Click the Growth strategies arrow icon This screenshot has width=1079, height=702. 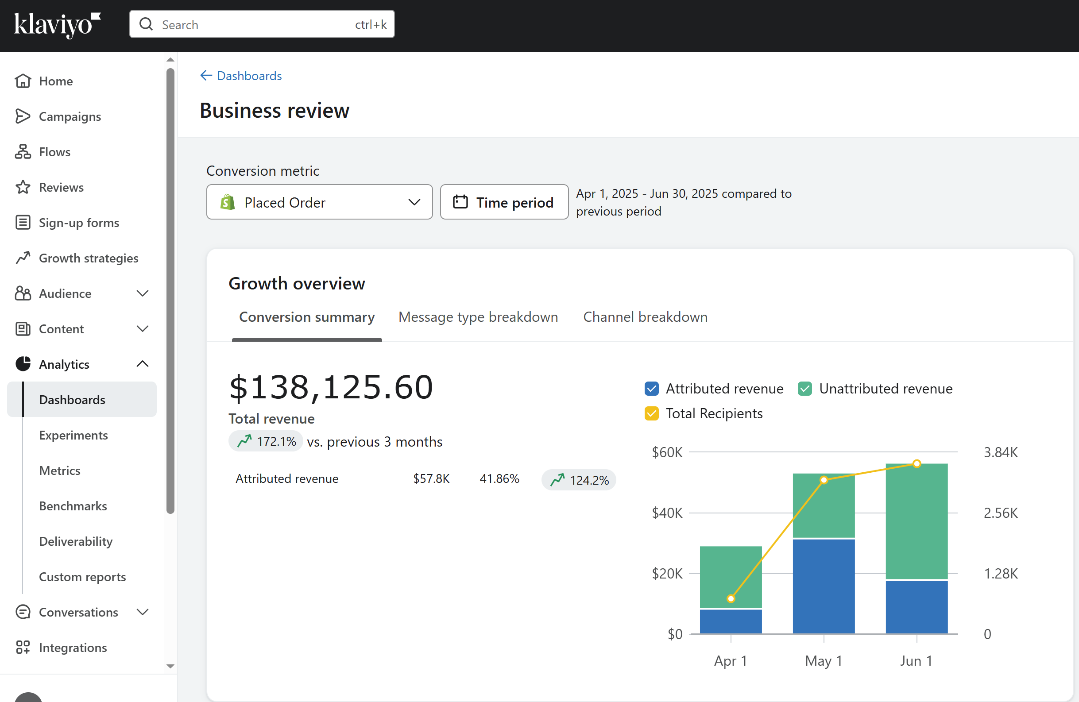coord(23,258)
